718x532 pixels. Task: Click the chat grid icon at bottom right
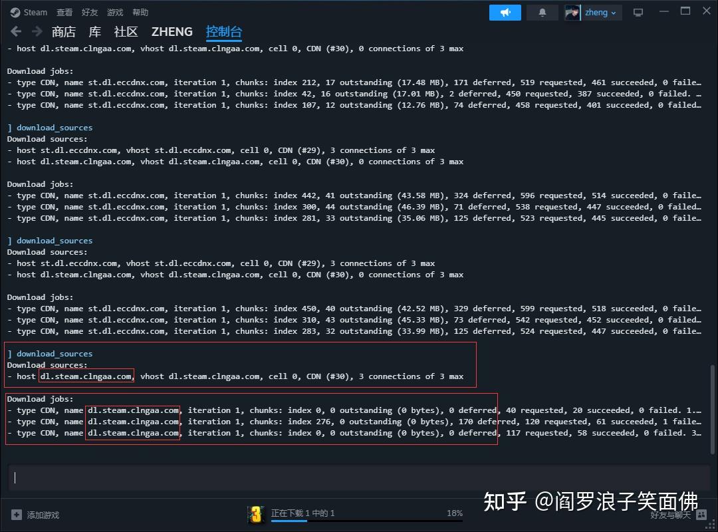[x=701, y=514]
